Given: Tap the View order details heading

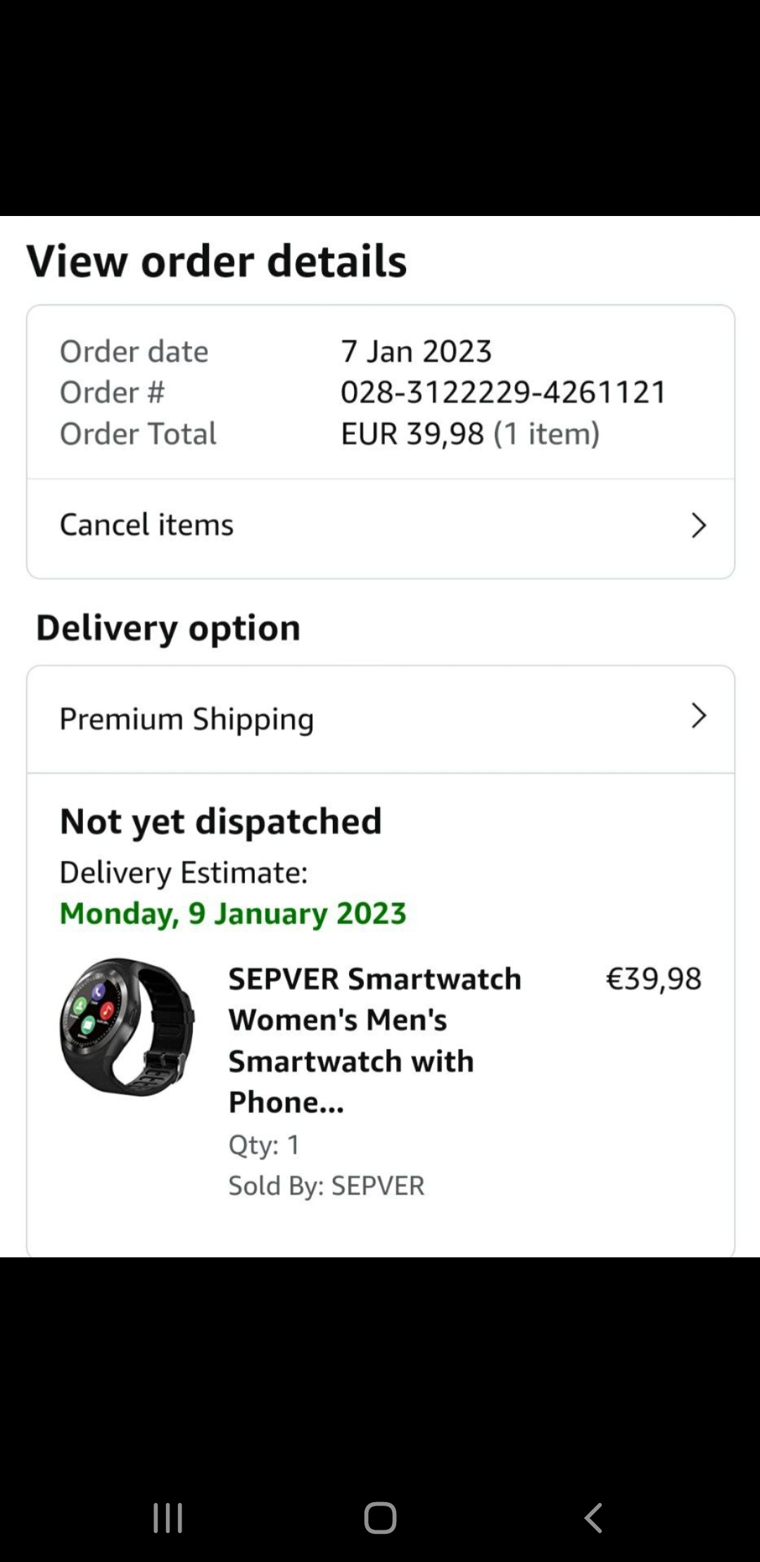Looking at the screenshot, I should coord(217,261).
